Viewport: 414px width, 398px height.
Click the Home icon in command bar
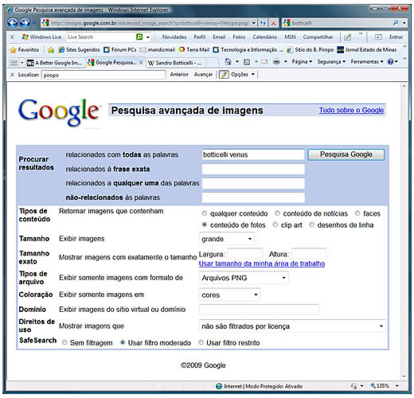click(x=228, y=62)
